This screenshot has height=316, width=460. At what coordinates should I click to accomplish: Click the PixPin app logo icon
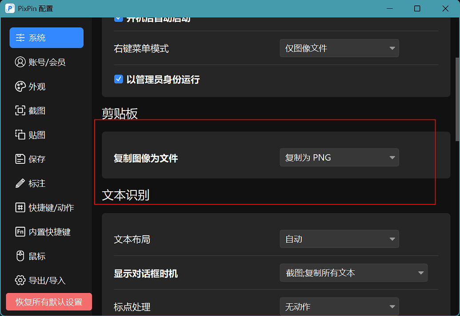tap(10, 8)
